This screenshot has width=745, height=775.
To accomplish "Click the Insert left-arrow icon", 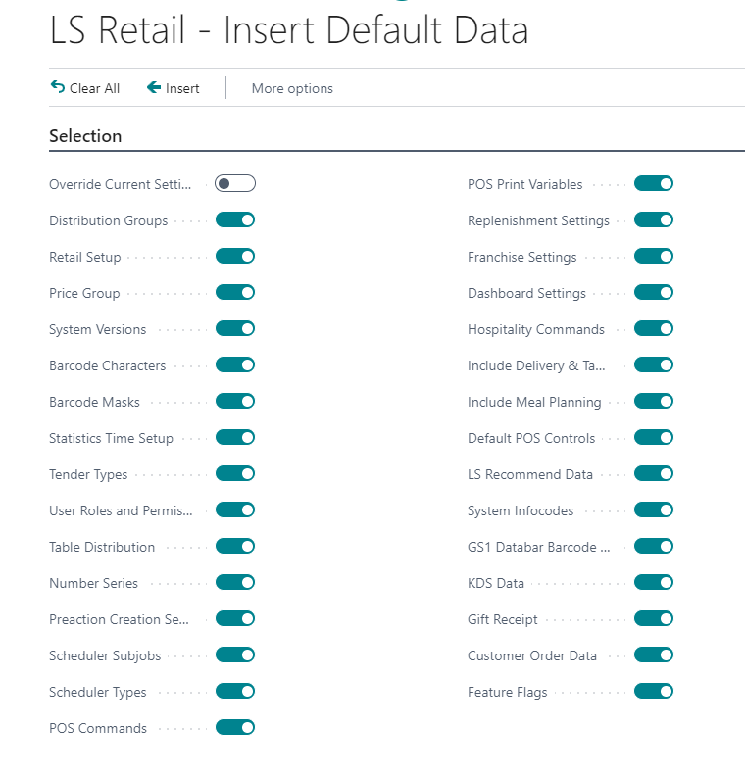I will coord(154,87).
